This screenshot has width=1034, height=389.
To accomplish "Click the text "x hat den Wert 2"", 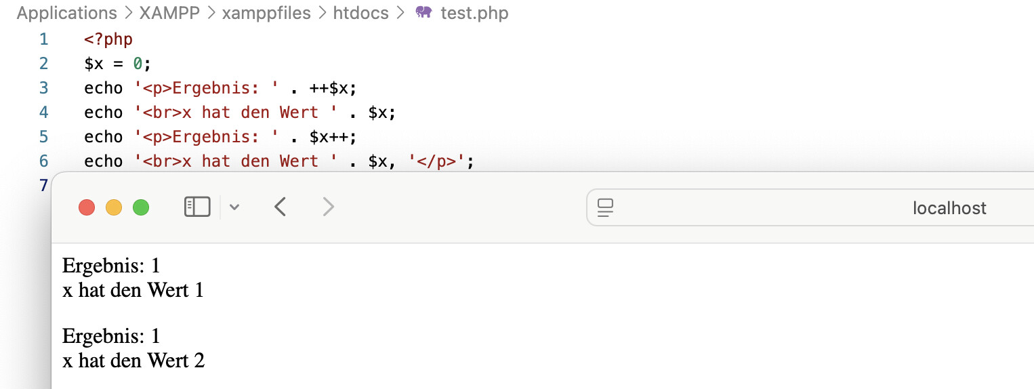I will click(133, 361).
